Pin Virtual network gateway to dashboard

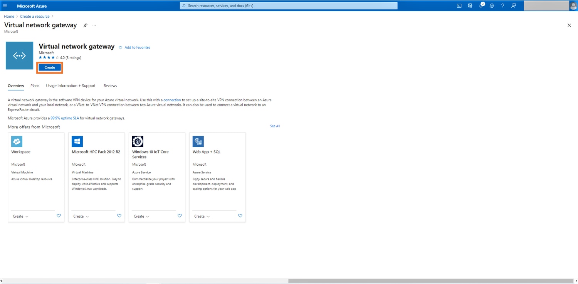tap(85, 25)
